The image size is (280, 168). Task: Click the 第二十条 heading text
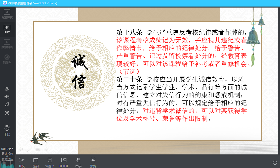[x=130, y=79]
